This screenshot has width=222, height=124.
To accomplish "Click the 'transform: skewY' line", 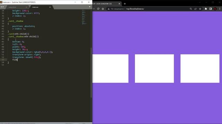I will (x=27, y=57).
